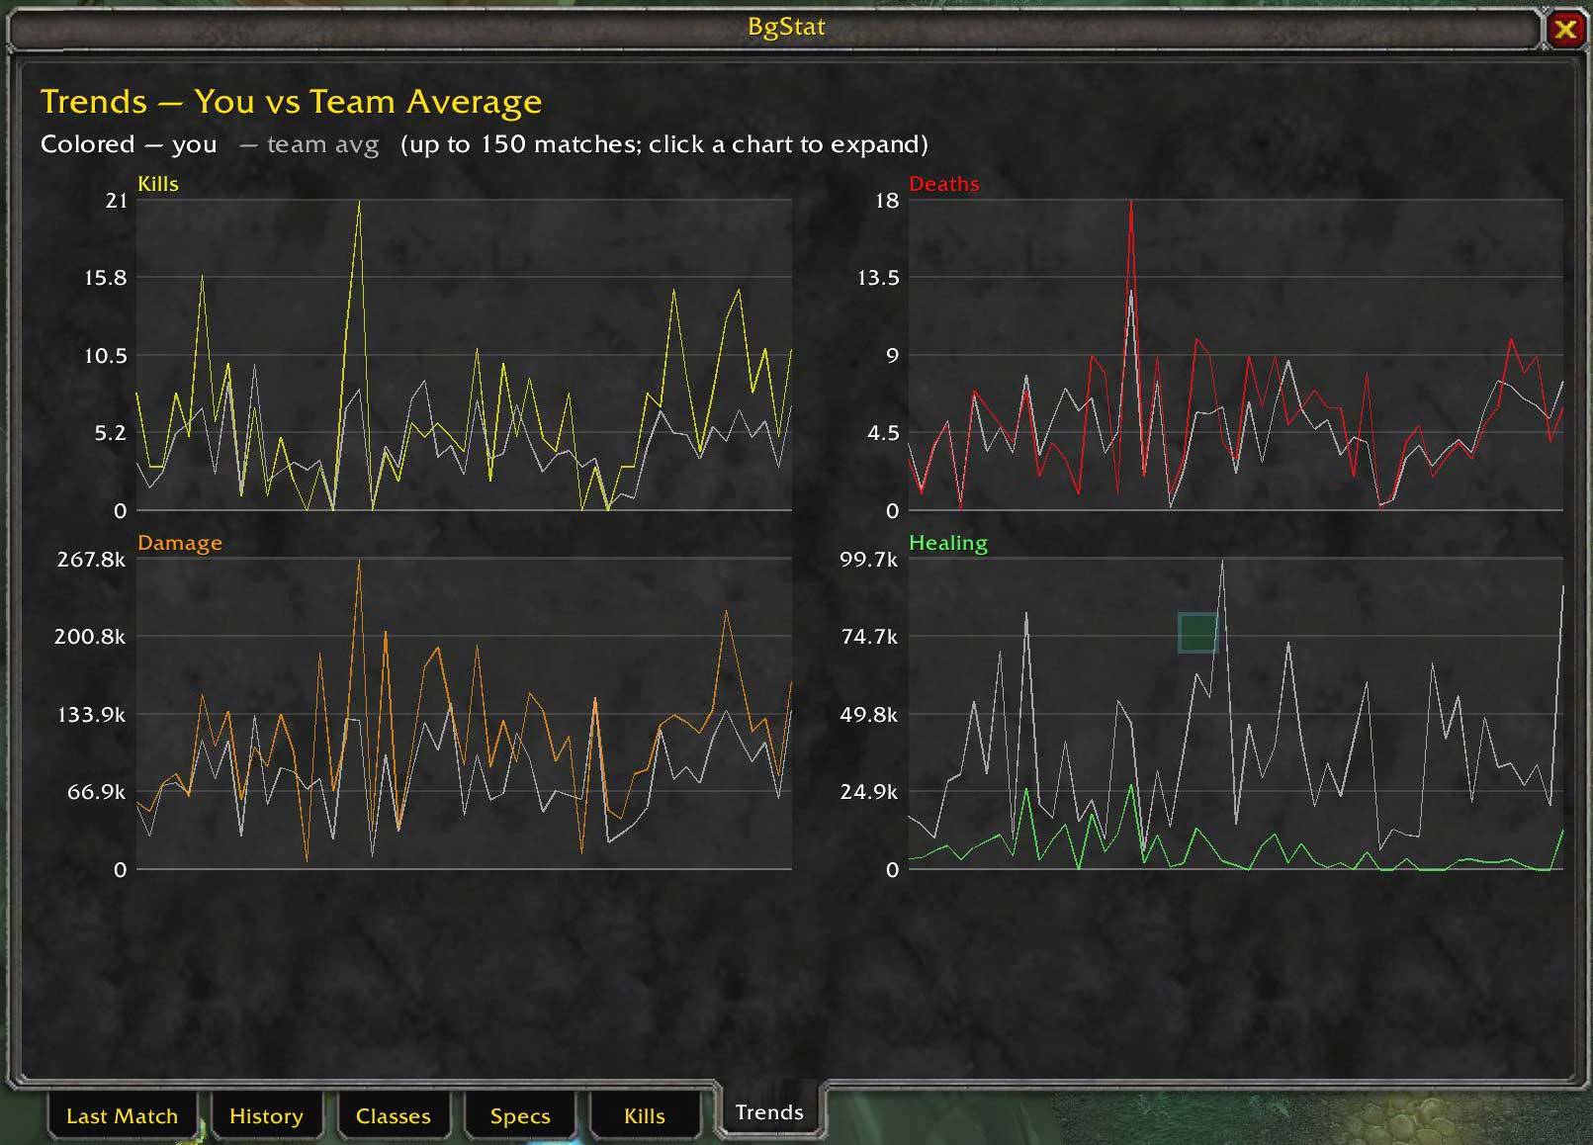The image size is (1593, 1145).
Task: Switch to the Last Match tab
Action: pos(122,1115)
